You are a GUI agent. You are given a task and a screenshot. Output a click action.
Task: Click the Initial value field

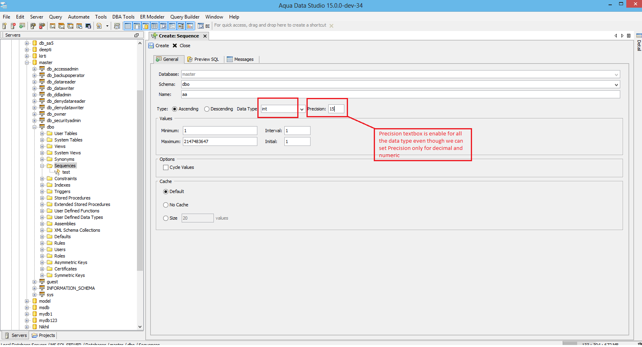tap(297, 141)
